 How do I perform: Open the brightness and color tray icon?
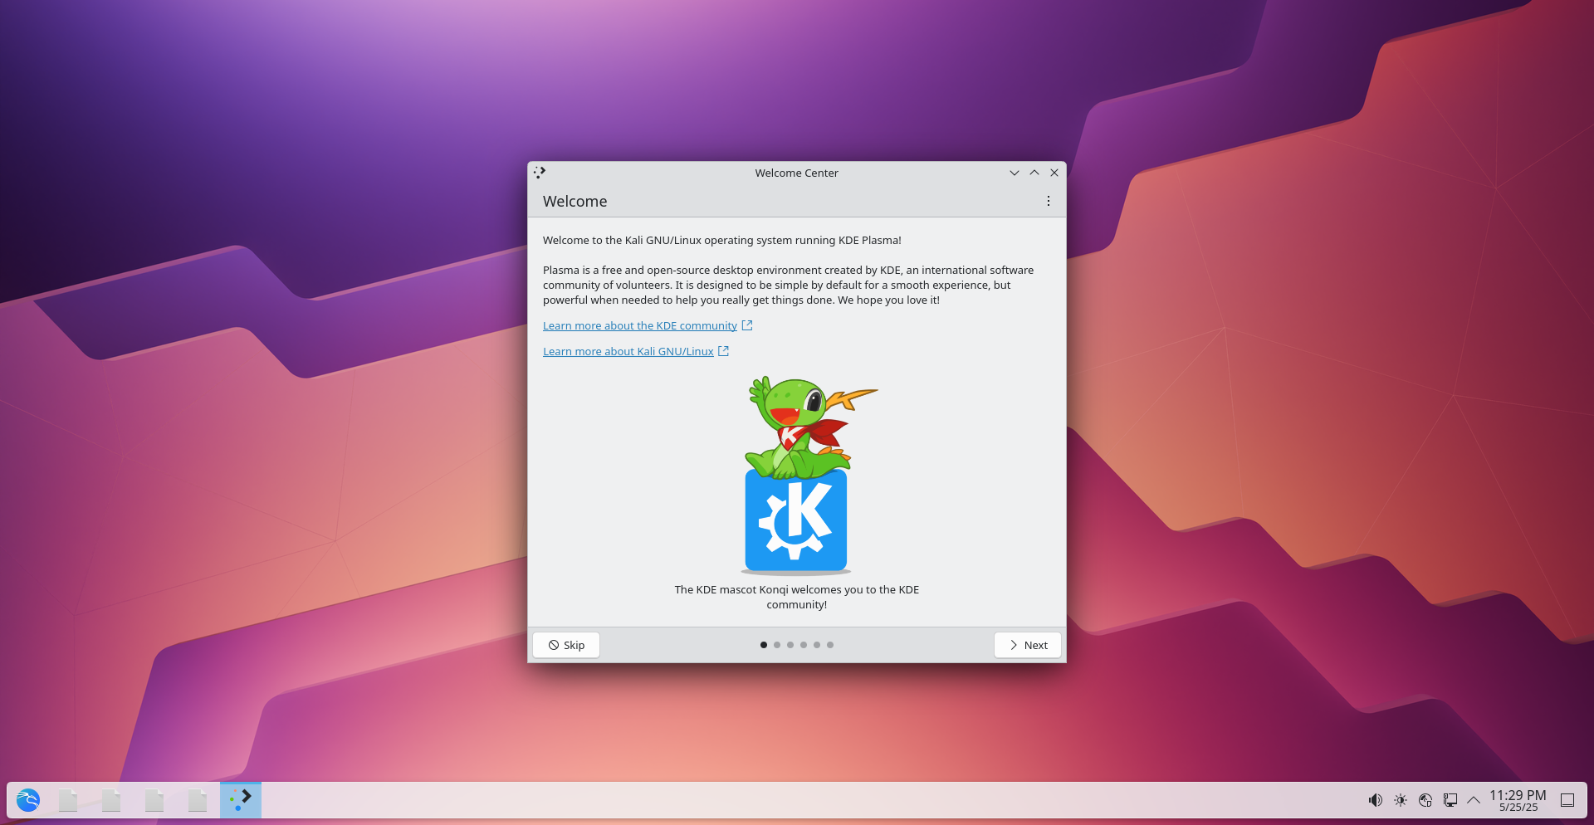point(1401,800)
